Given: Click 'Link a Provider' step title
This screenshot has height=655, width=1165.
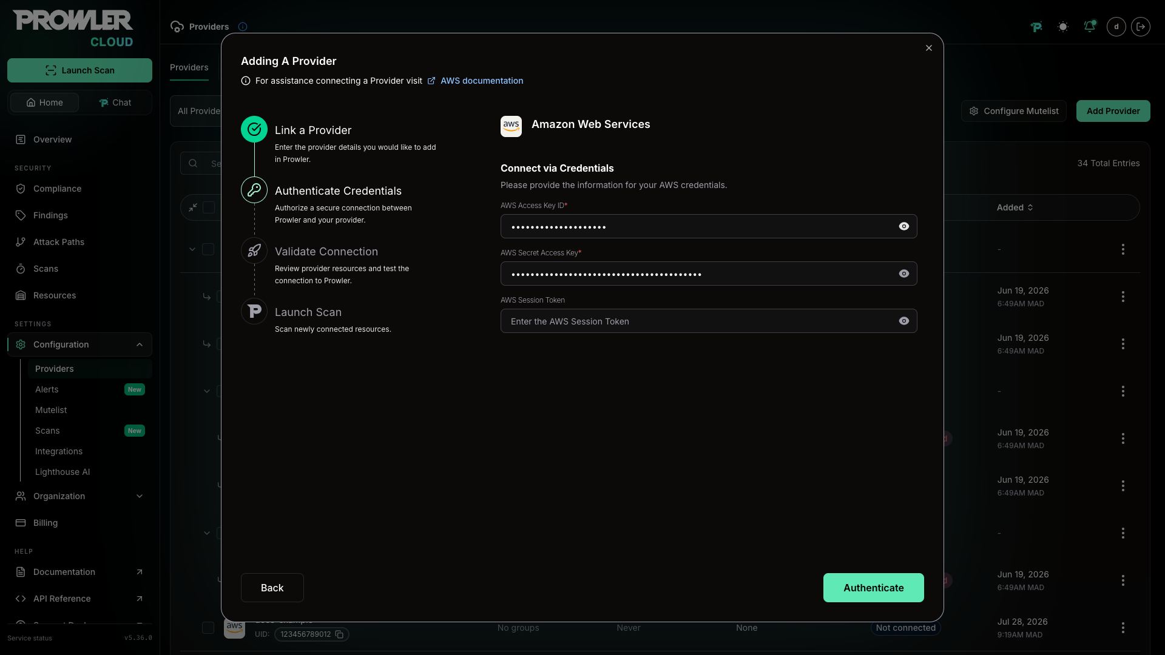Looking at the screenshot, I should (313, 130).
